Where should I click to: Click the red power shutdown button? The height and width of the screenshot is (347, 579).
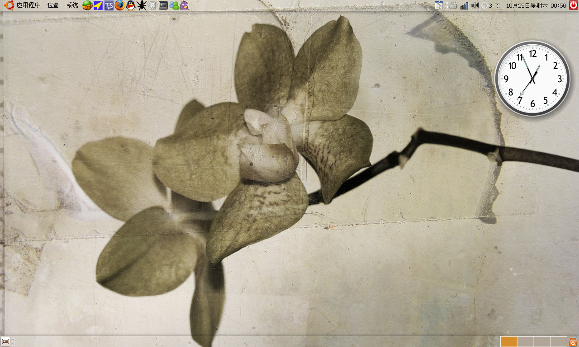coord(574,5)
